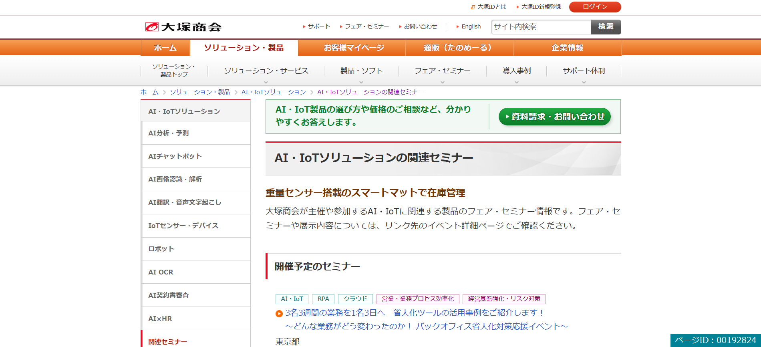This screenshot has height=347, width=761.
Task: Click the ホーム breadcrumb link
Action: pos(149,92)
